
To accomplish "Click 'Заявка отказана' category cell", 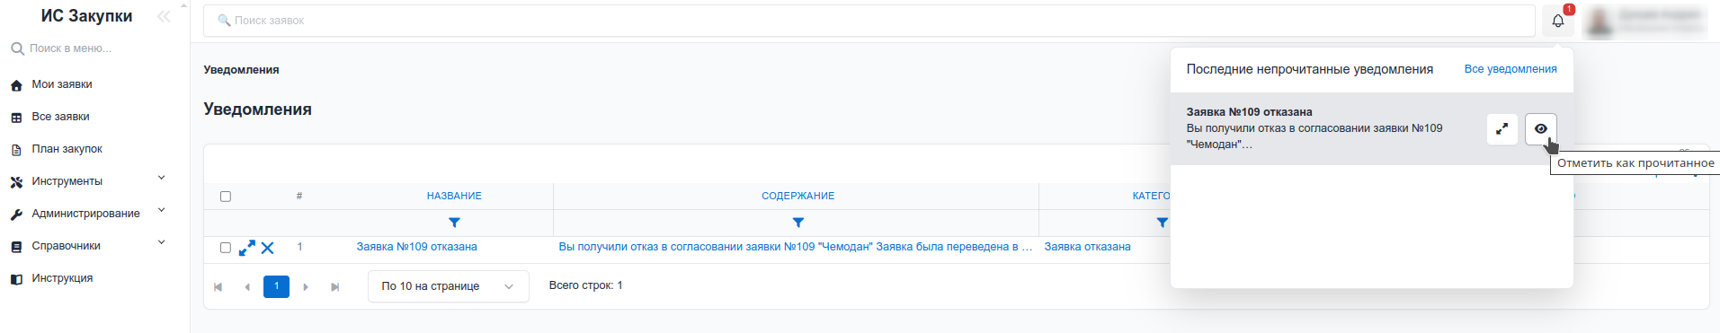I will point(1088,247).
